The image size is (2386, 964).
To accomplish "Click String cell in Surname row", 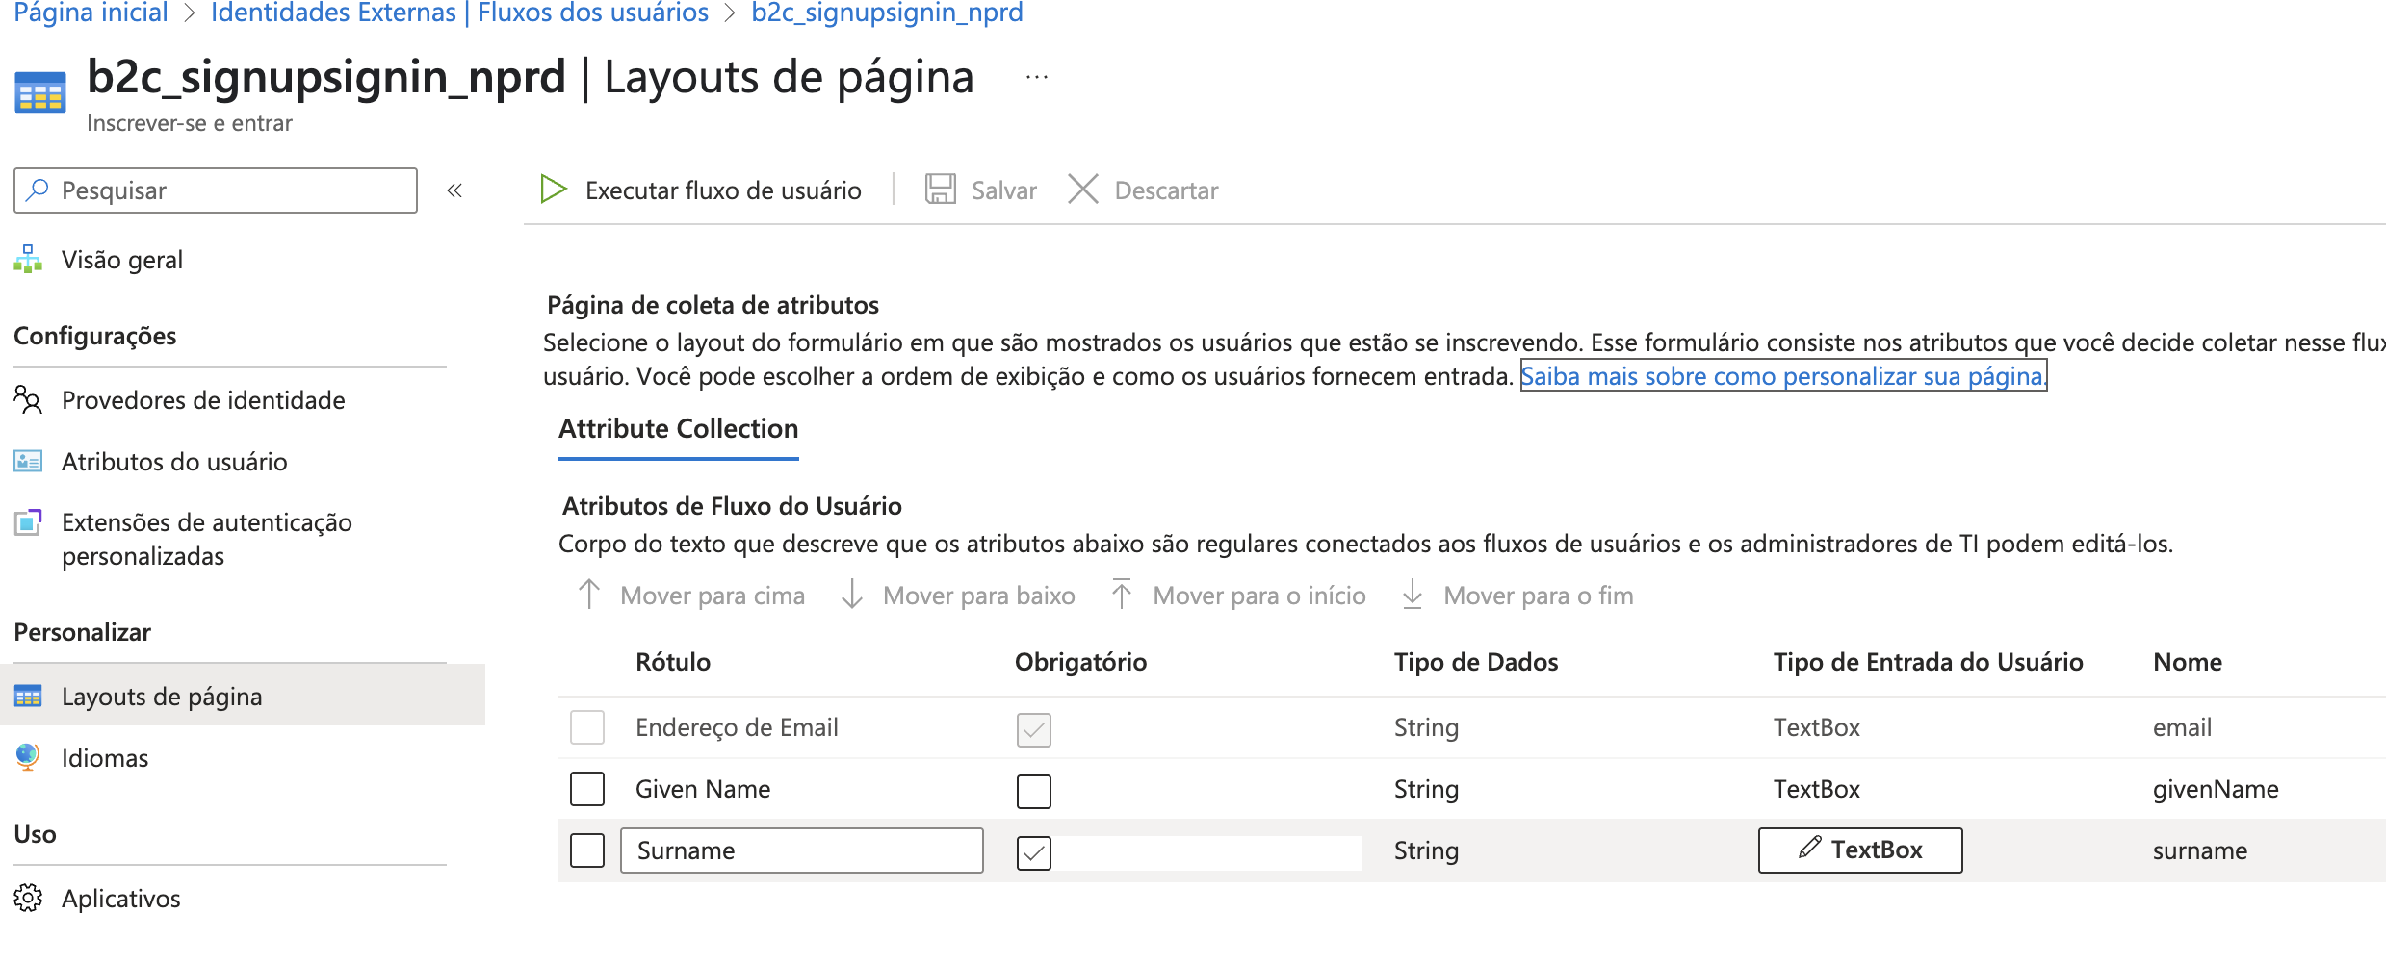I will [x=1426, y=850].
